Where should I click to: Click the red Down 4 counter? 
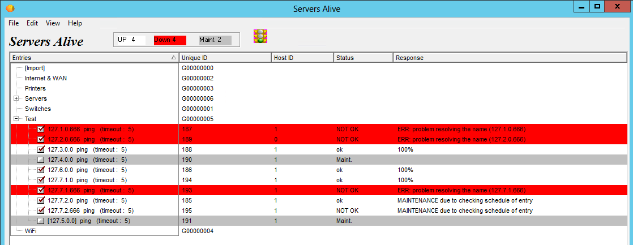click(x=170, y=40)
